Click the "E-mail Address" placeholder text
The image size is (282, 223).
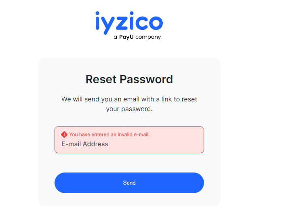[x=85, y=144]
